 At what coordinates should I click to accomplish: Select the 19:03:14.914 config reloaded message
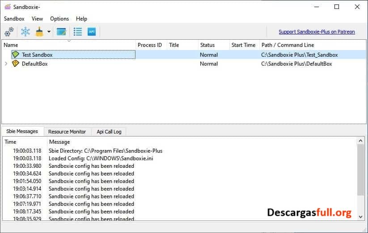point(180,188)
